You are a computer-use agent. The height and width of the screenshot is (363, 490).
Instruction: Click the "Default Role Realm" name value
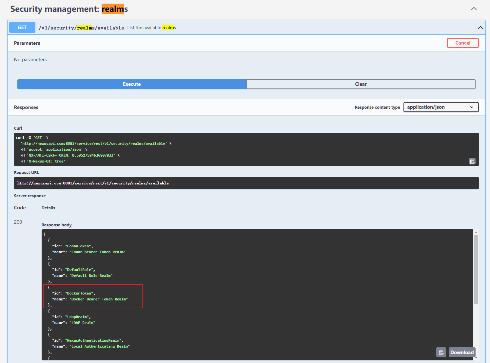[91, 276]
